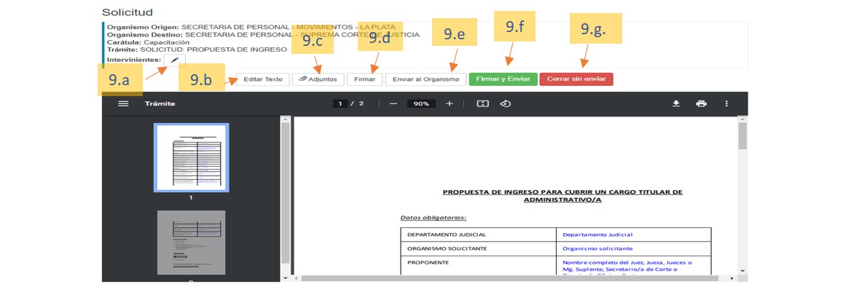
Task: Click the pencil icon next to Intervinientes
Action: click(x=175, y=60)
